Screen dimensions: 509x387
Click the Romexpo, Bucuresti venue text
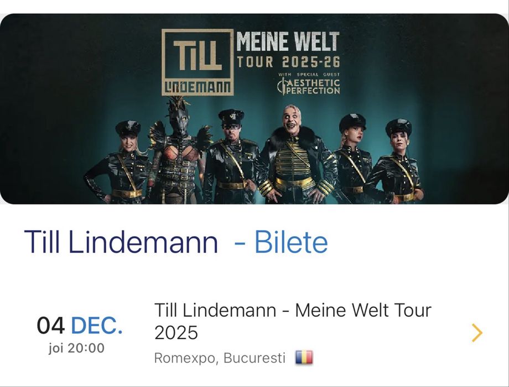point(220,358)
